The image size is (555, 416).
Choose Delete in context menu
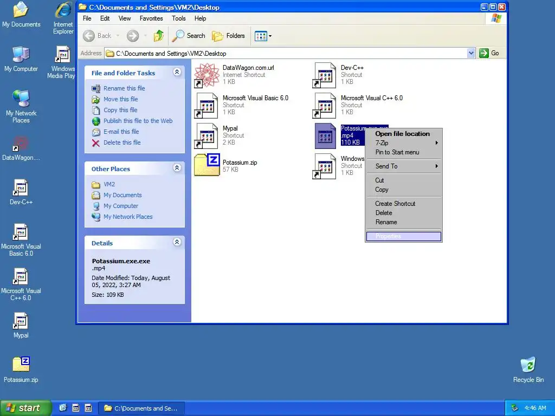[x=403, y=213]
